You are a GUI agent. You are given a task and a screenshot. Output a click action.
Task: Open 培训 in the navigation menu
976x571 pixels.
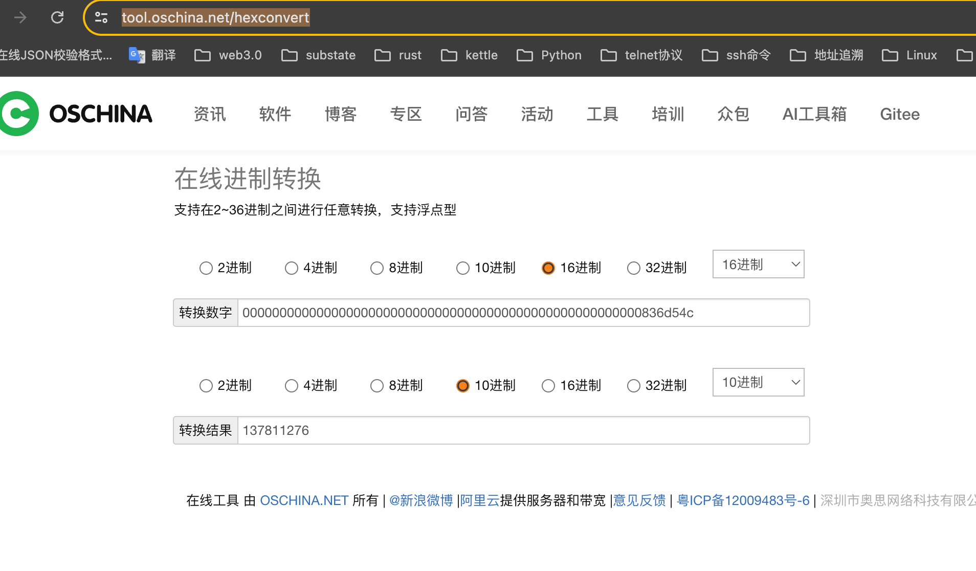coord(668,114)
